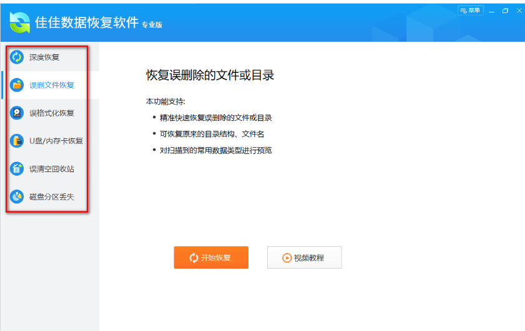The width and height of the screenshot is (525, 331).
Task: Maximize the application window
Action: point(505,11)
